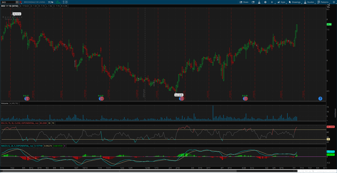Screen dimensions: 337x173
Task: Click the BKD symbol input field
Action: point(8,2)
